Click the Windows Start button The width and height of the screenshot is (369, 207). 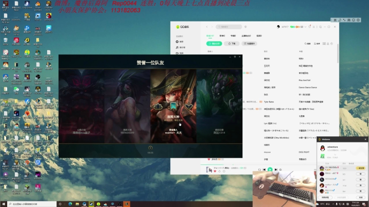click(x=4, y=204)
